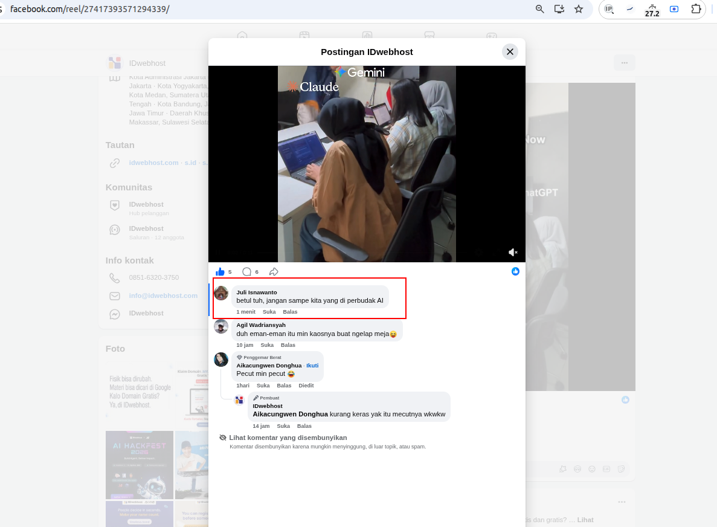Open AI Hackfest 2026 photo thumbnail
The width and height of the screenshot is (717, 527).
(140, 465)
